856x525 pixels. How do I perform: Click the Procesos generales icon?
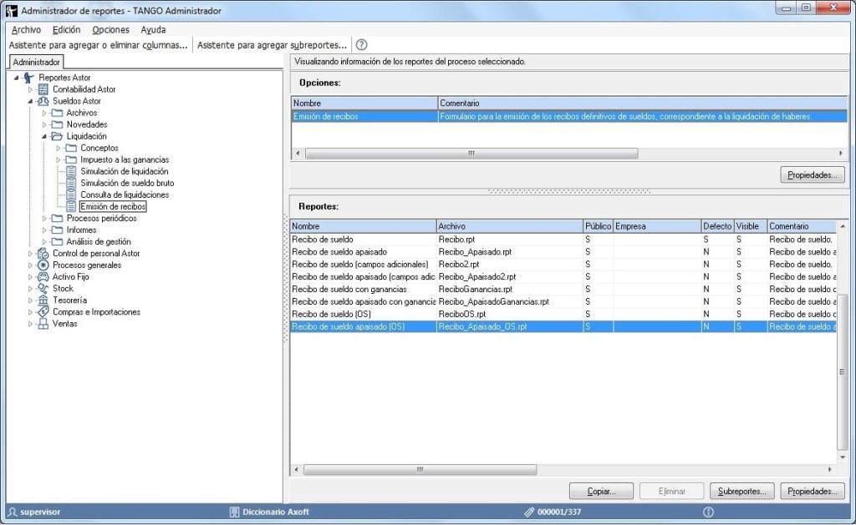click(x=43, y=265)
